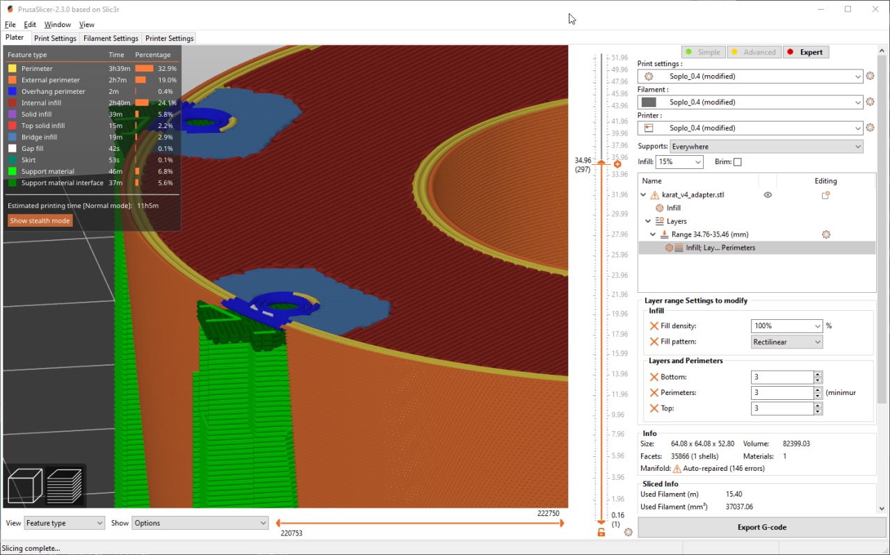
Task: Click filament gray color swatch
Action: click(649, 102)
